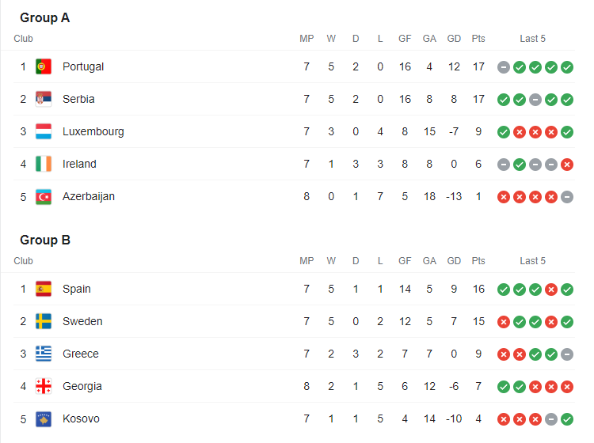594x443 pixels.
Task: Click the Luxembourg flag icon
Action: click(x=44, y=131)
